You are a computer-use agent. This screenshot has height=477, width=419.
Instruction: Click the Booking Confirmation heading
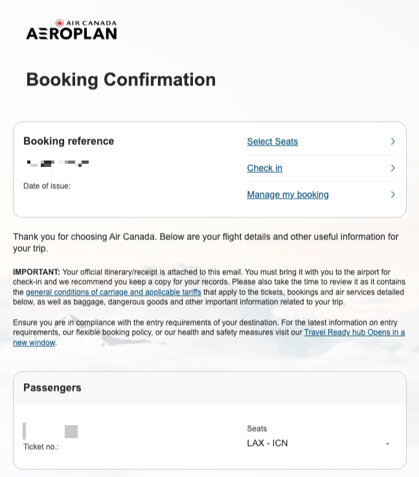(x=120, y=80)
